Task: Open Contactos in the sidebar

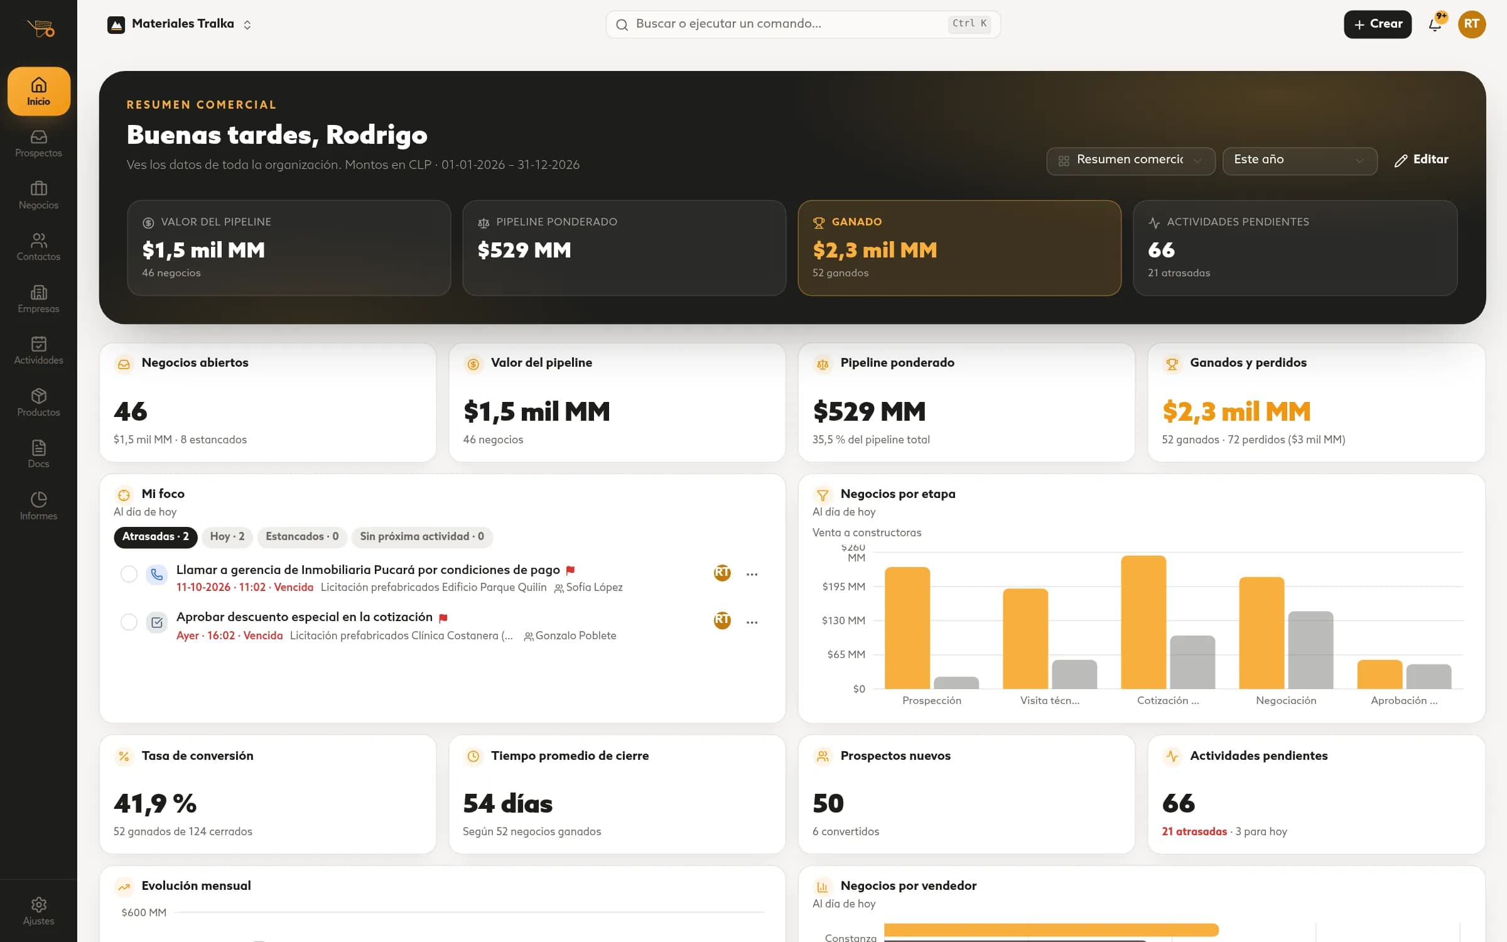Action: (x=38, y=247)
